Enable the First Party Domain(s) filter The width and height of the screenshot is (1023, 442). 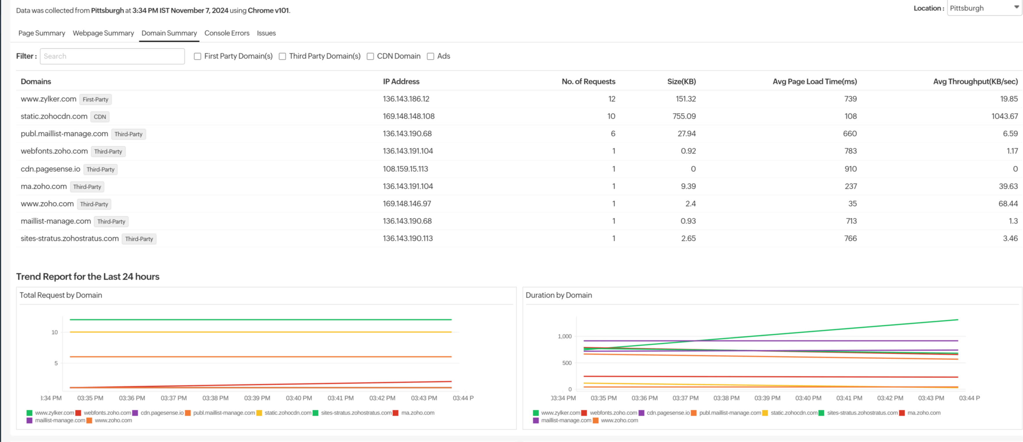[x=197, y=56]
